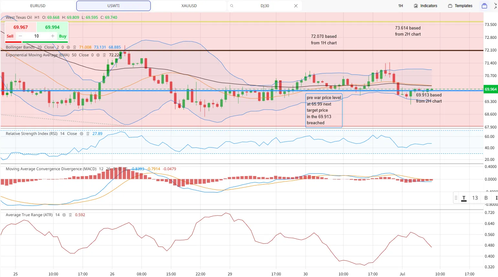The width and height of the screenshot is (498, 277).
Task: Click the 69.967 sell price
Action: pos(21,27)
